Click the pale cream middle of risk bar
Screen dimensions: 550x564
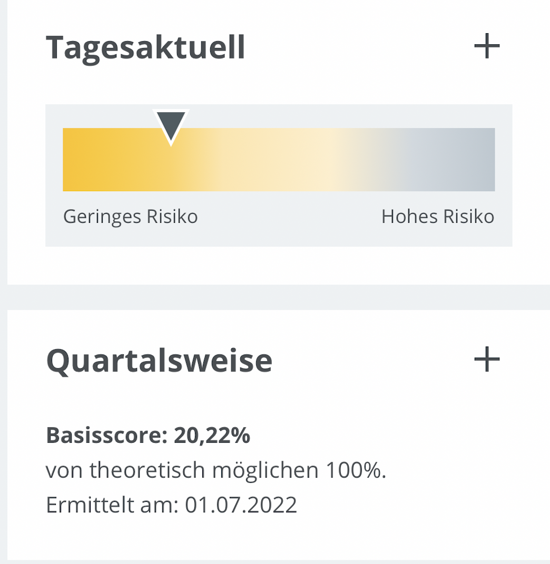coord(316,160)
